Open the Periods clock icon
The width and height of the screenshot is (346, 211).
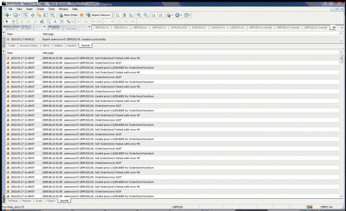[x=177, y=15]
